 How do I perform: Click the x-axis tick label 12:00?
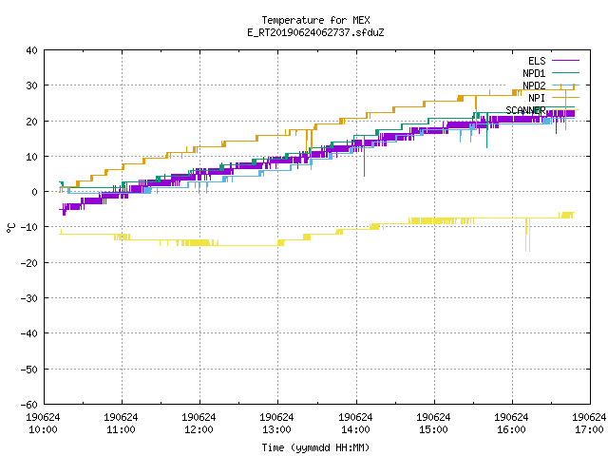click(x=199, y=429)
